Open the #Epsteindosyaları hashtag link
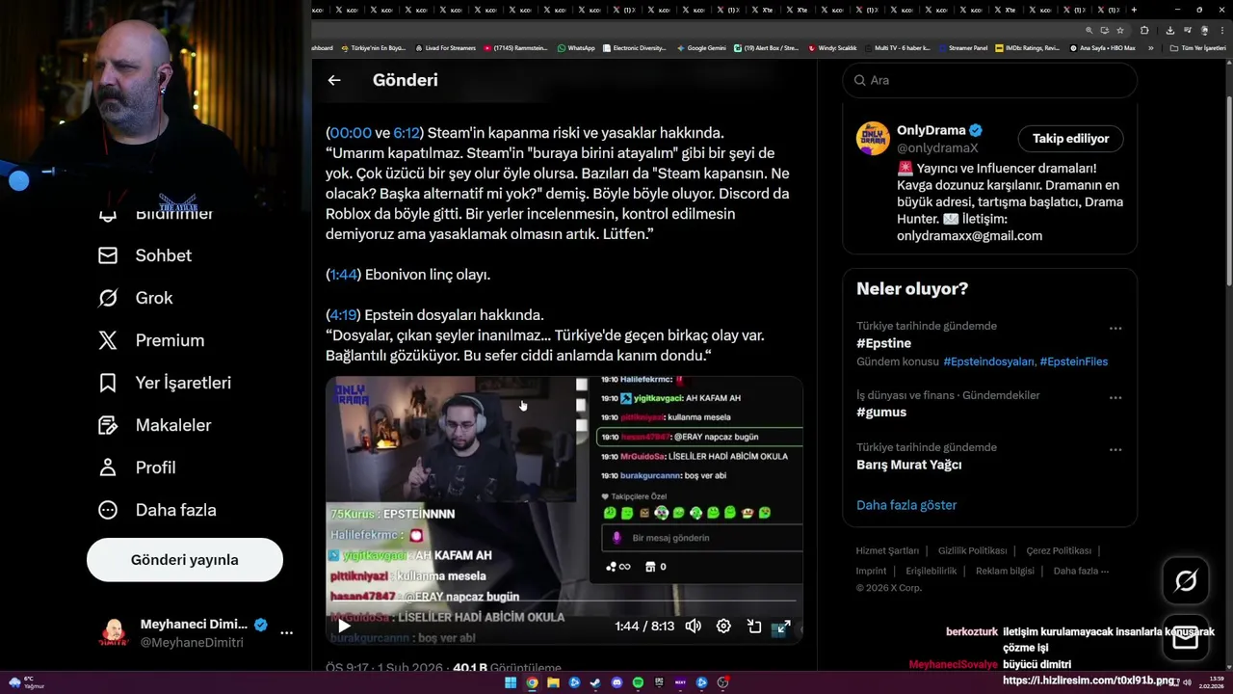This screenshot has width=1233, height=694. click(x=988, y=361)
